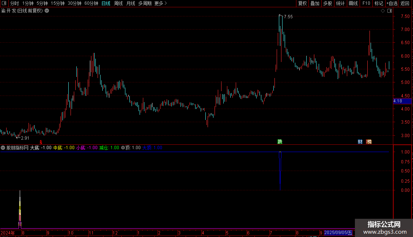The height and width of the screenshot is (237, 413).
Task: Click the panel layout icon in the top-left corner
Action: 4,3
